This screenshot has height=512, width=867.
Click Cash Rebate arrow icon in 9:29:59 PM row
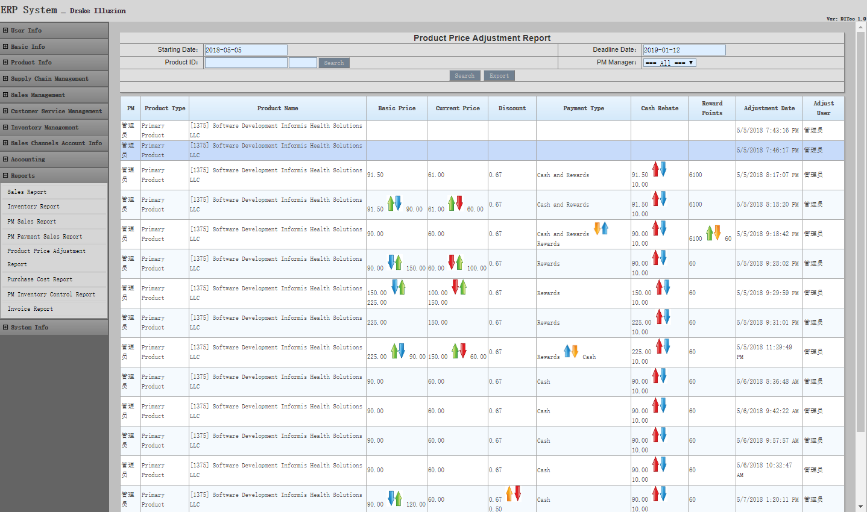click(x=663, y=287)
